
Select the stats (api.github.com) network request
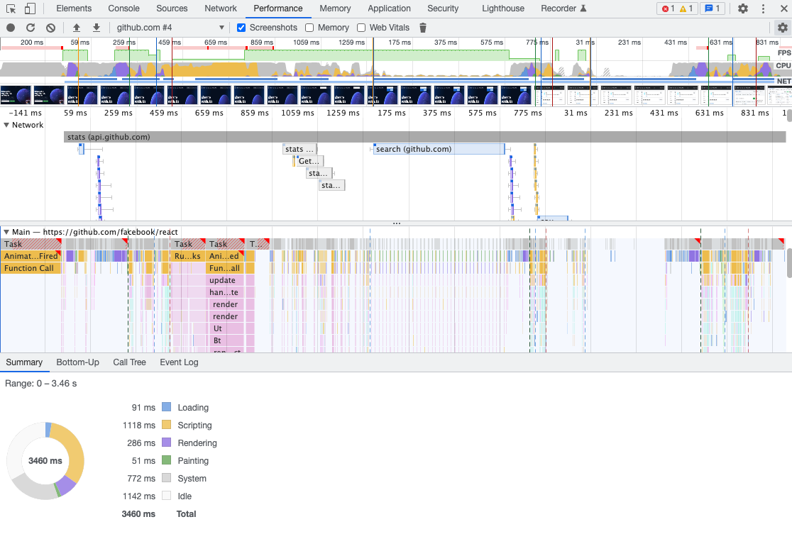coord(425,137)
